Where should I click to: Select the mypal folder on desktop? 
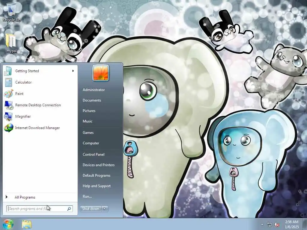point(11,43)
